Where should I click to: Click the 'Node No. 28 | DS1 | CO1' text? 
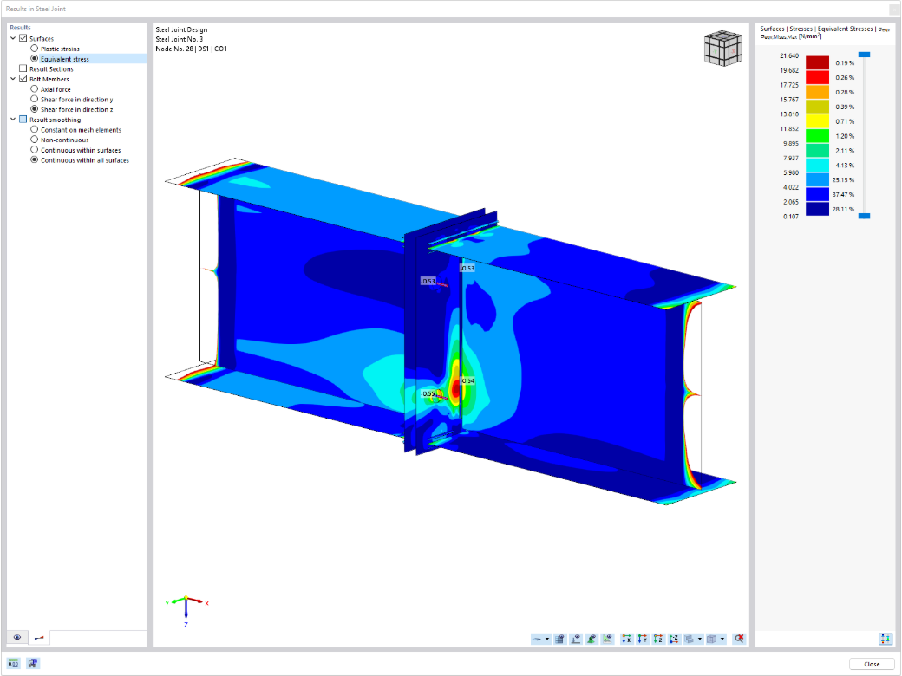click(191, 49)
